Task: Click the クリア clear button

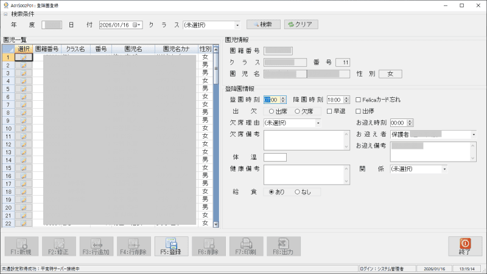Action: click(298, 25)
